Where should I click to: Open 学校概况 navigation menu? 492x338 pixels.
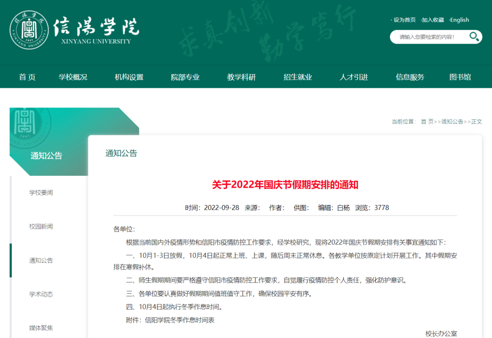click(73, 77)
